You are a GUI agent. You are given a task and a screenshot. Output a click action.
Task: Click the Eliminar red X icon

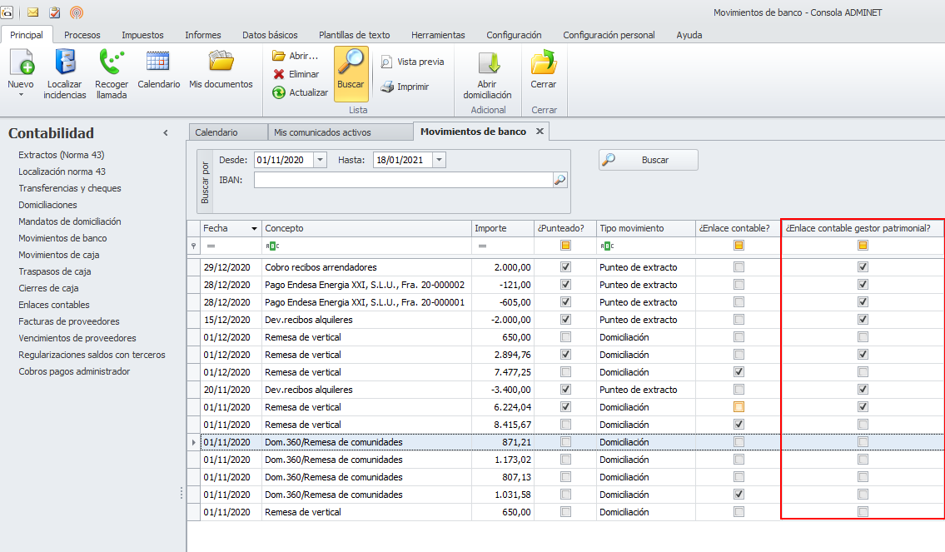(279, 74)
